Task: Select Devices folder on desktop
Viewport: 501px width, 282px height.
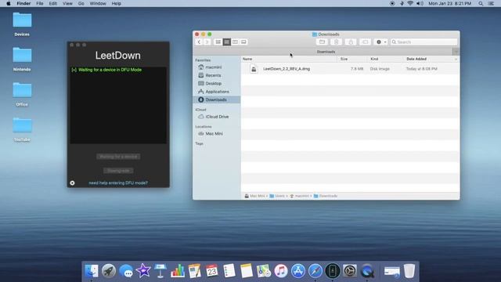Action: click(x=22, y=24)
